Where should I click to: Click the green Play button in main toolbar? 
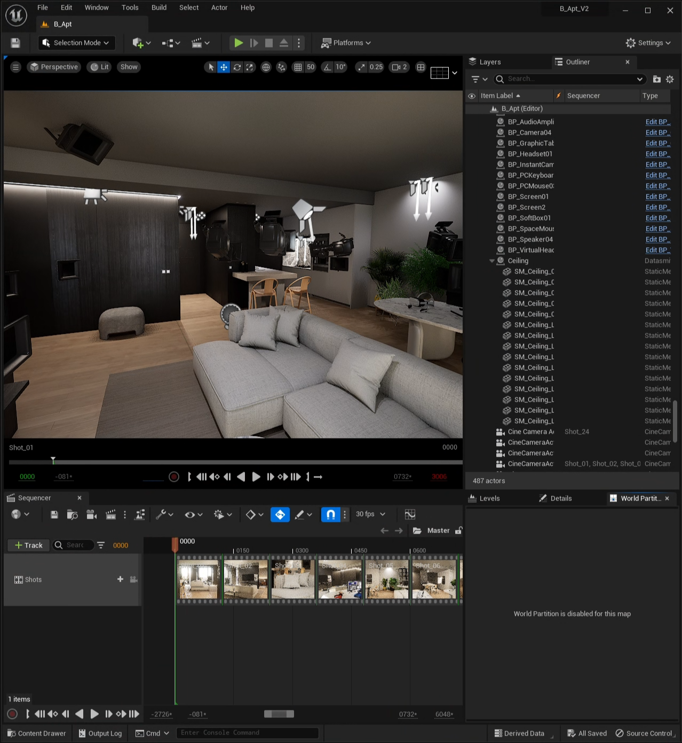pyautogui.click(x=239, y=43)
